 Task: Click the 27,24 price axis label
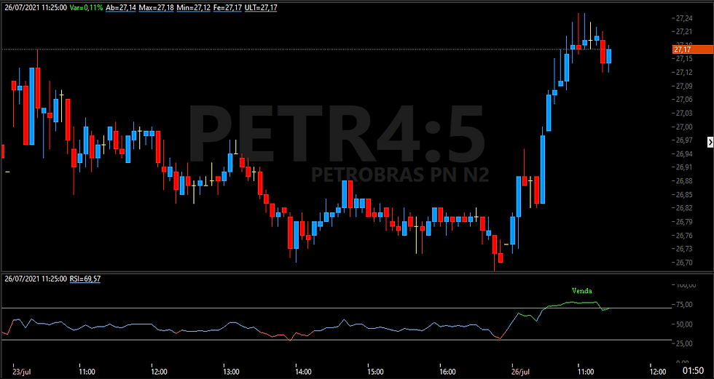(x=686, y=19)
